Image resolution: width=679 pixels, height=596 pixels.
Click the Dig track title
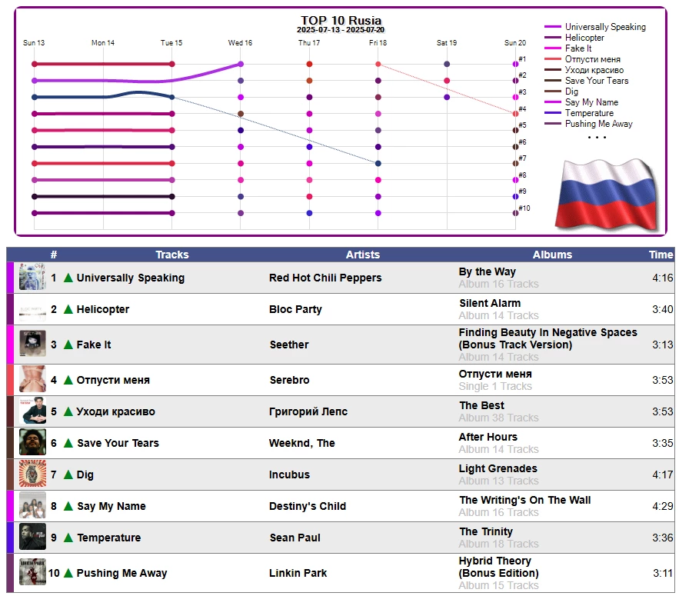[x=85, y=474]
